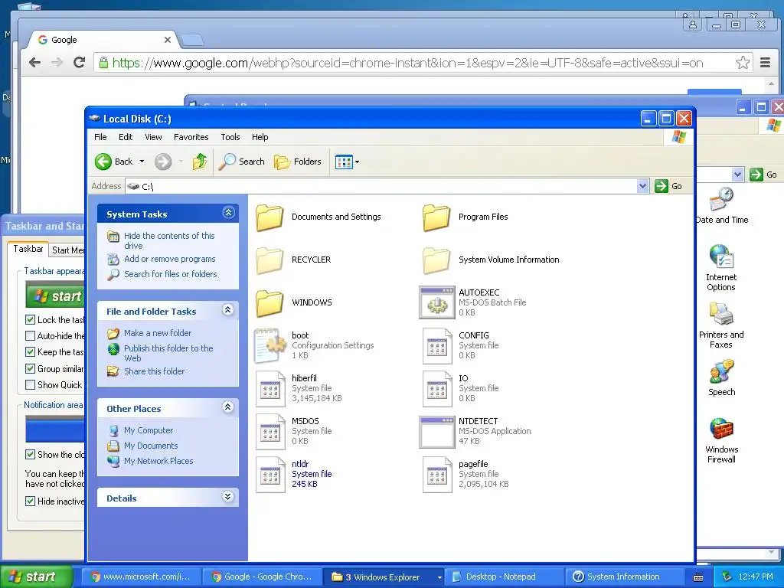
Task: Click the Back arrow in Local Disk window
Action: tap(103, 162)
